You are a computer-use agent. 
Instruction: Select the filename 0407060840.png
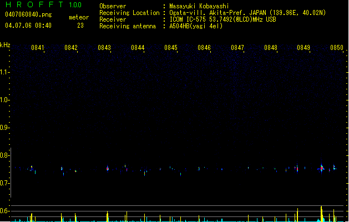pyautogui.click(x=28, y=14)
